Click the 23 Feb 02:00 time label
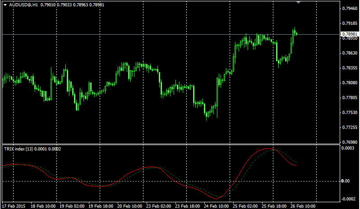360x209 pixels. [159, 206]
